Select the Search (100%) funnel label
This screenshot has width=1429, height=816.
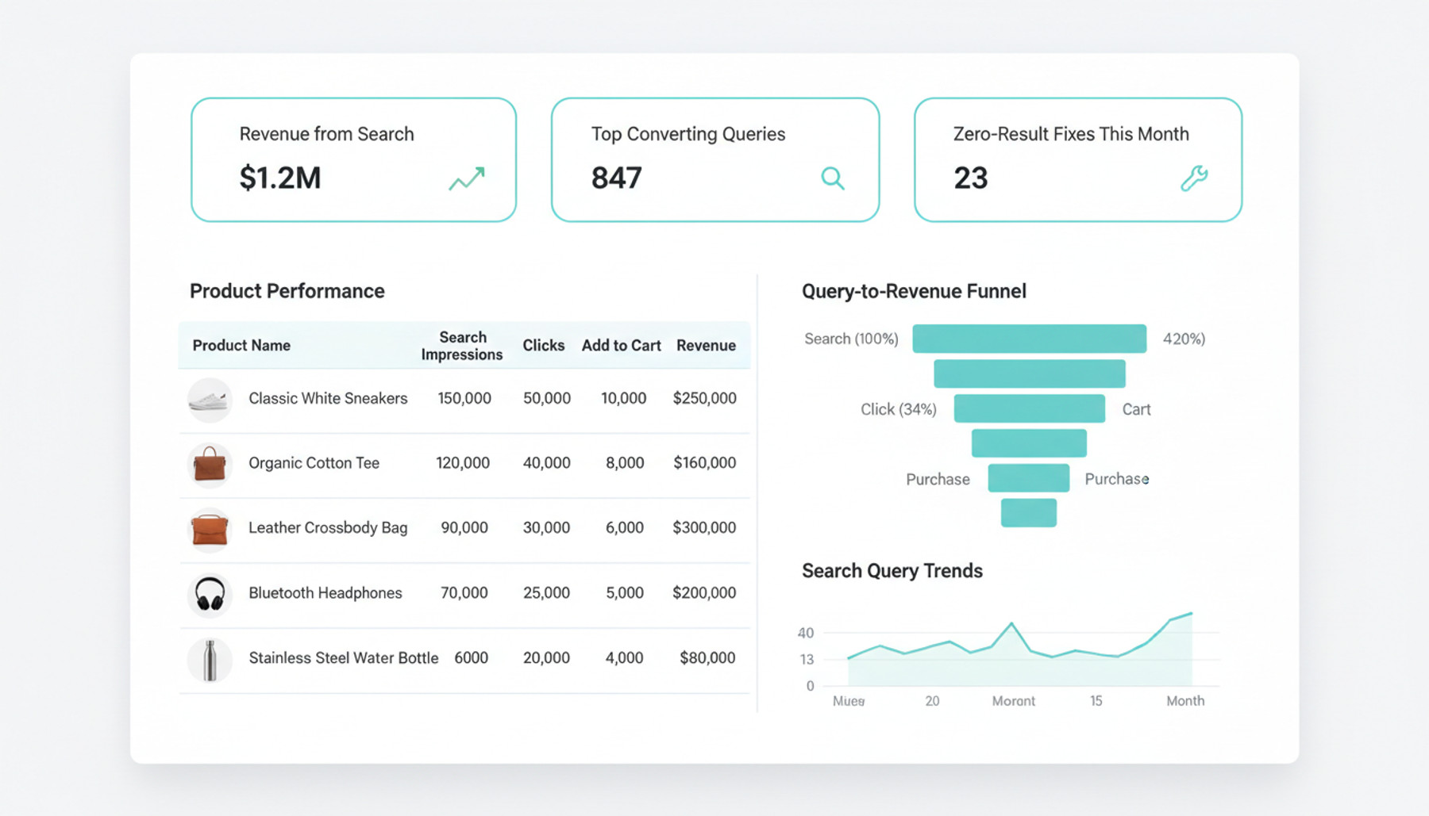point(851,339)
